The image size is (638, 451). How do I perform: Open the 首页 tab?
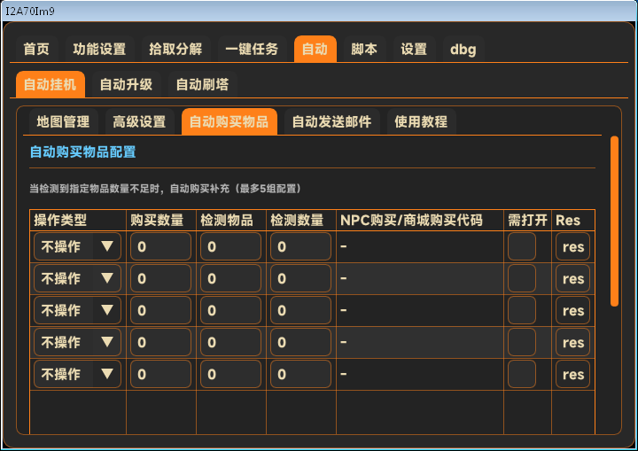(36, 50)
